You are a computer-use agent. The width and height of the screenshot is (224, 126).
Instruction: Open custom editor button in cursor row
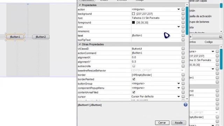183,97
